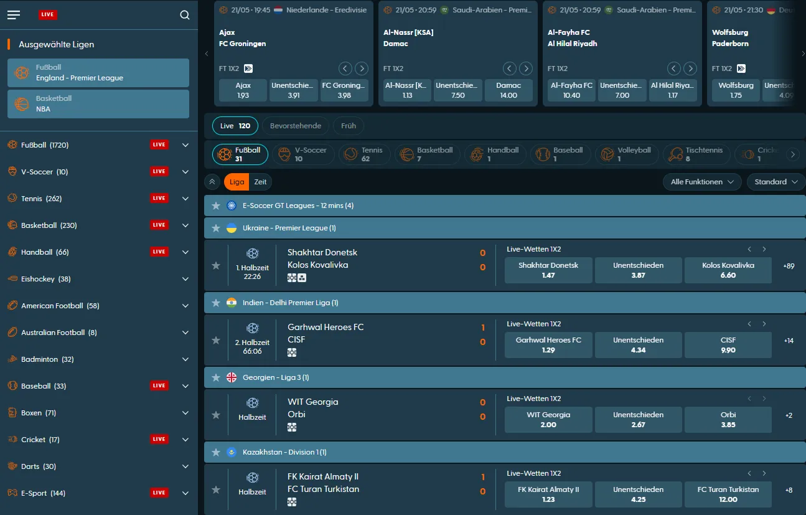Expand the Basketball (230) sidebar category

(x=185, y=225)
